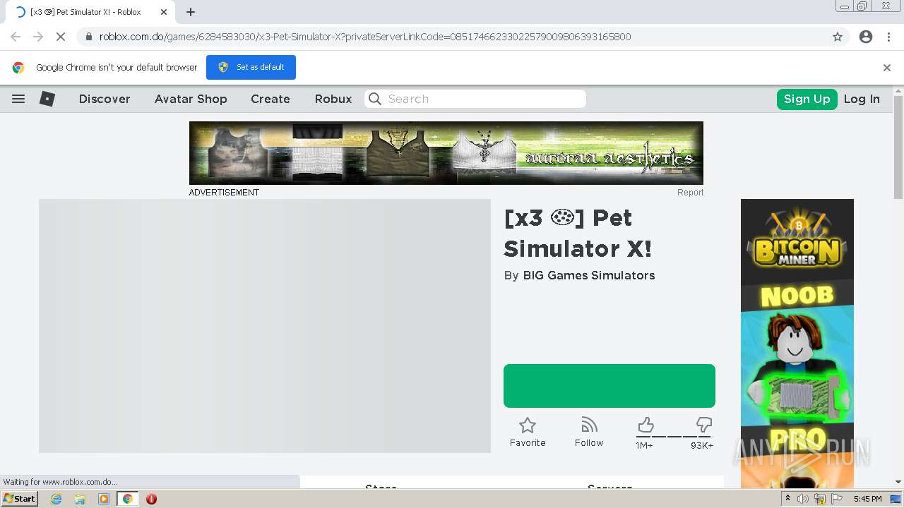Follow the game with feed icon

(x=589, y=432)
